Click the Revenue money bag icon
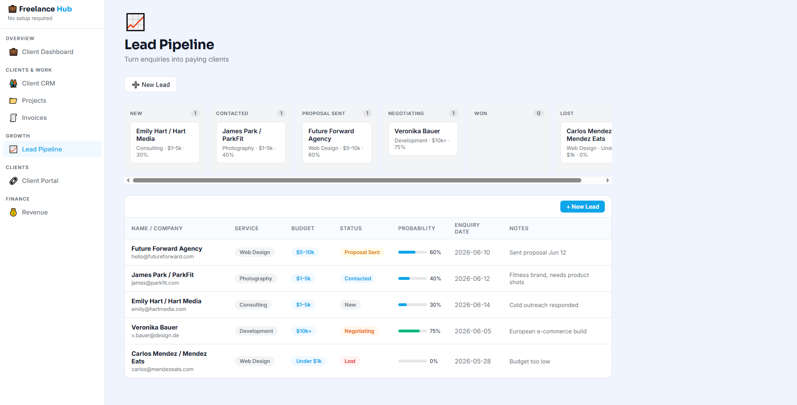 point(13,213)
